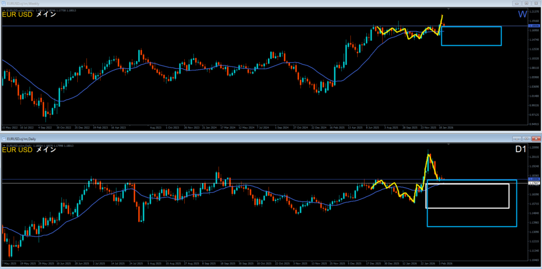This screenshot has width=542, height=269.
Task: Close the EURUSD Daily chart window
Action: pos(536,139)
